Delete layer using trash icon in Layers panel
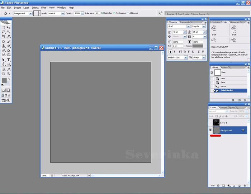The width and height of the screenshot is (251, 194). (x=244, y=185)
